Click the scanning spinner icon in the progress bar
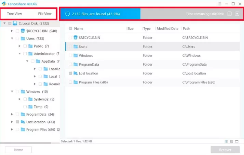244x155 pixels. coord(67,14)
